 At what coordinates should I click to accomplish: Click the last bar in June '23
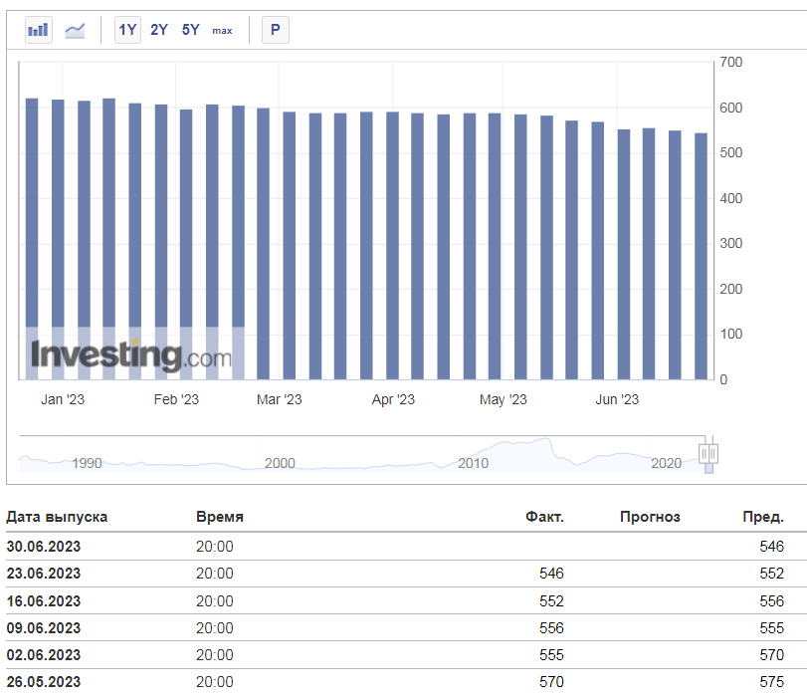tap(701, 257)
